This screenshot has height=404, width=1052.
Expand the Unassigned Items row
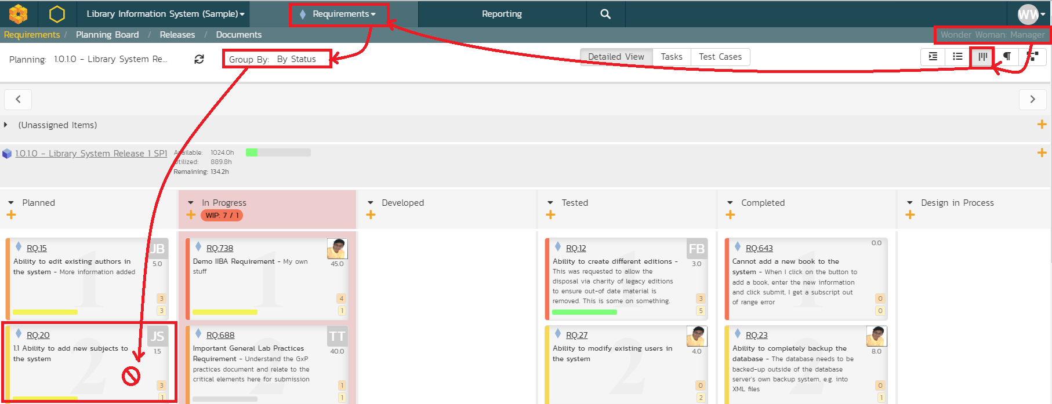click(6, 125)
